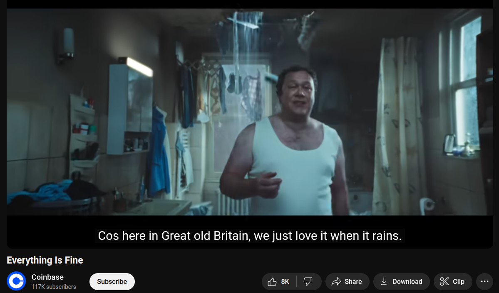The height and width of the screenshot is (293, 499).
Task: Click the Share arrow icon
Action: (x=336, y=281)
